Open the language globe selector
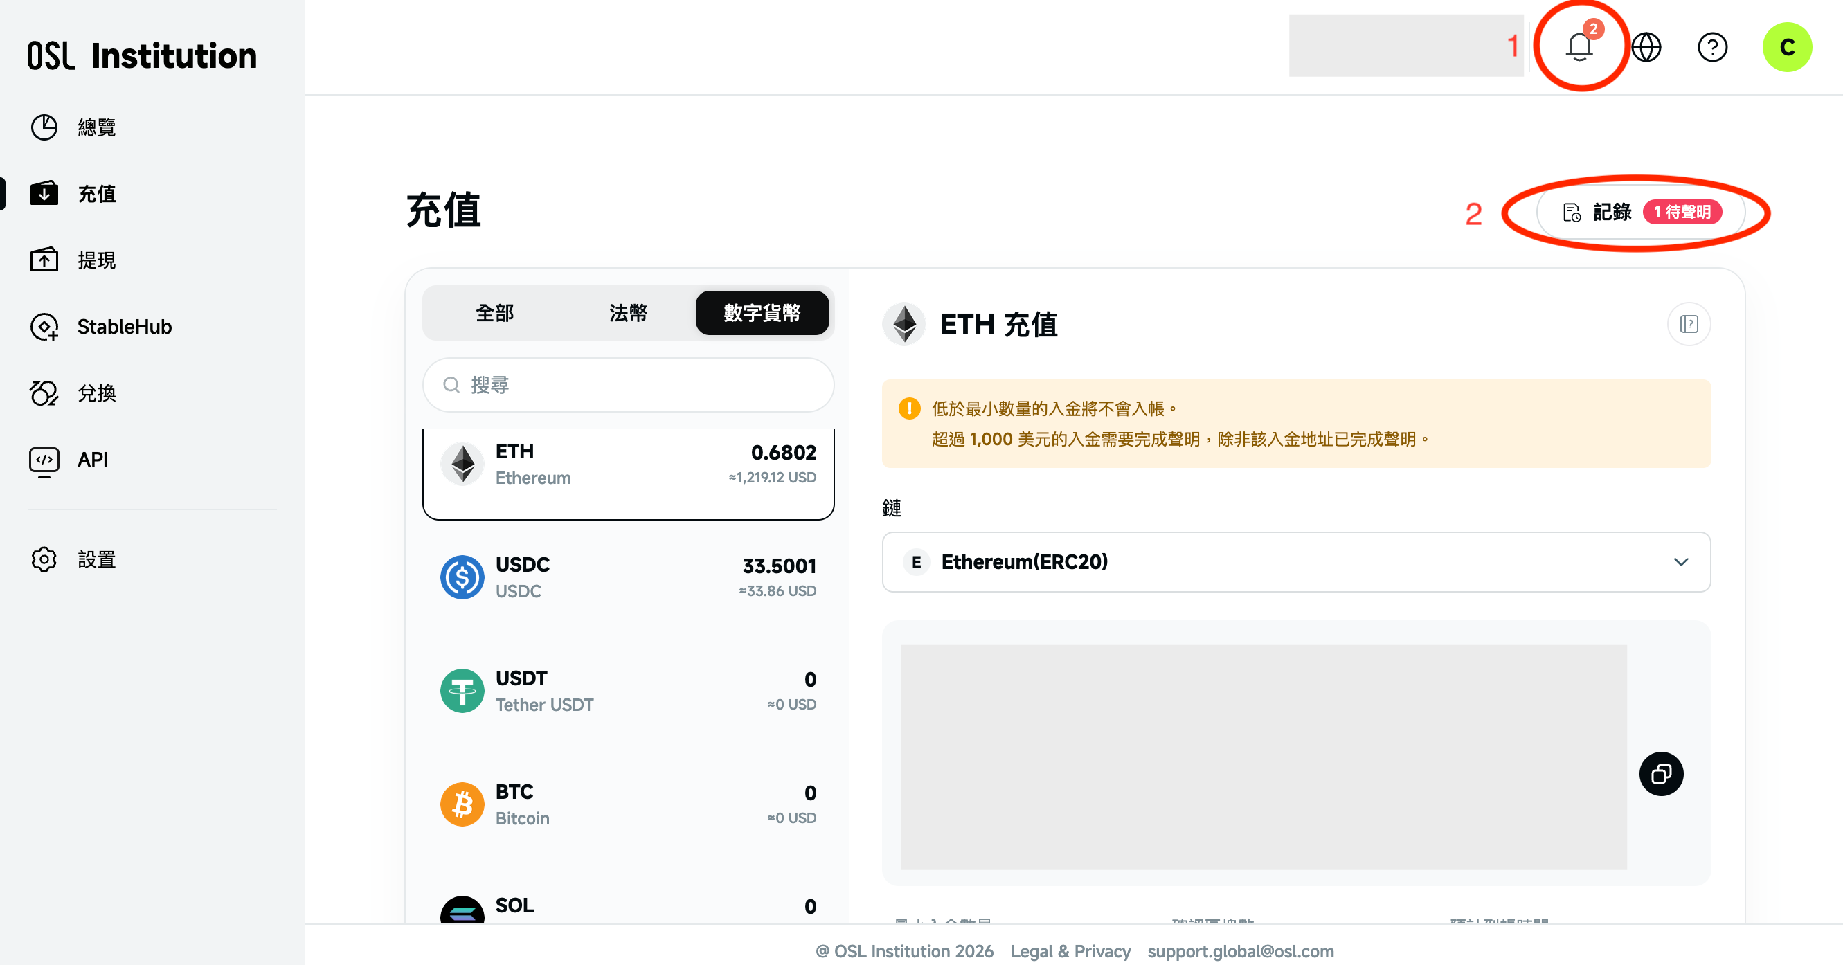1843x965 pixels. click(1646, 48)
